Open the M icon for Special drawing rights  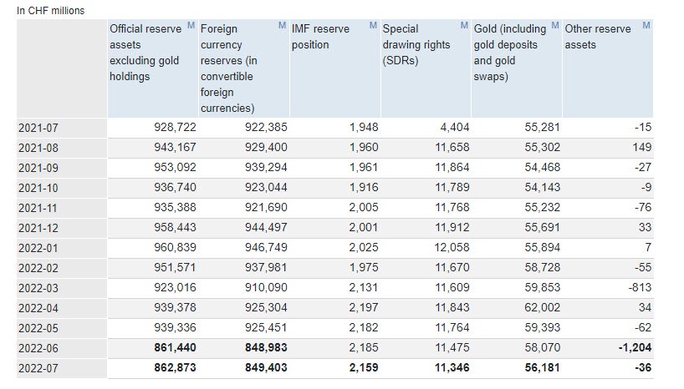click(464, 25)
